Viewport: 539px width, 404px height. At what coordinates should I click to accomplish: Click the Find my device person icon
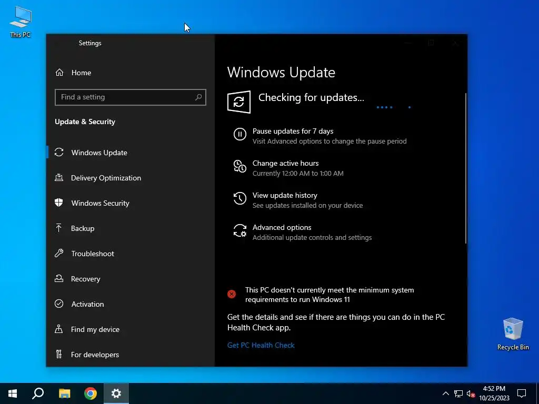pyautogui.click(x=59, y=329)
